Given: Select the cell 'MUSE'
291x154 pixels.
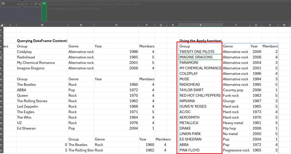Looking at the screenshot, I should pyautogui.click(x=200, y=79).
